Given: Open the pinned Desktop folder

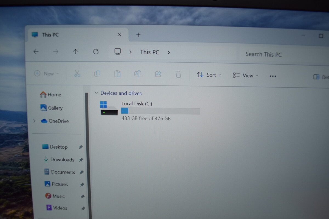Looking at the screenshot, I should pos(55,147).
